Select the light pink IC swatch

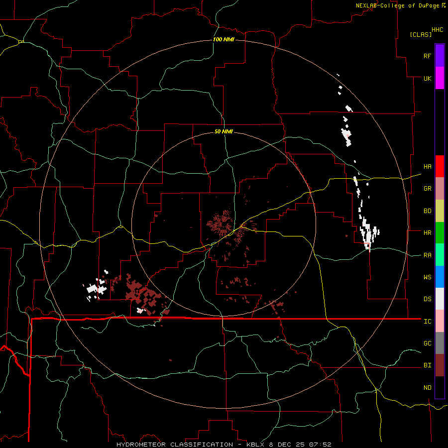coord(440,321)
